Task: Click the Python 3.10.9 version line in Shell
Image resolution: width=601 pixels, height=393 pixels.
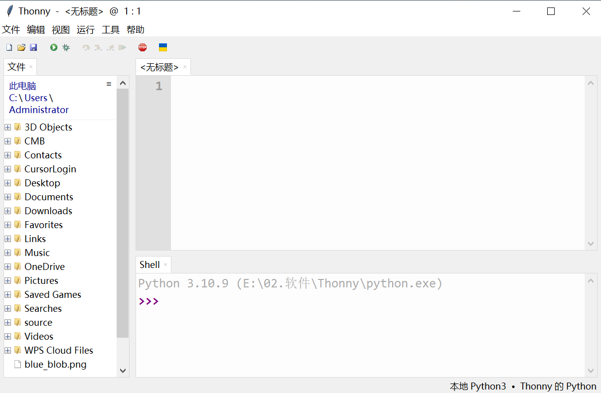Action: click(290, 283)
